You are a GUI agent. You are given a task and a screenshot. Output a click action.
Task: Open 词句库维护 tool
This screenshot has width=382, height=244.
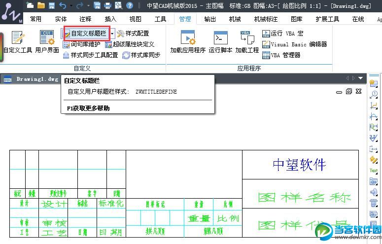tap(82, 44)
